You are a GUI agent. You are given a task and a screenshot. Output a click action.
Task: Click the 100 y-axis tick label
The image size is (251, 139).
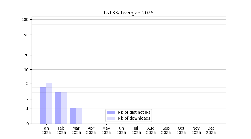(x=25, y=19)
